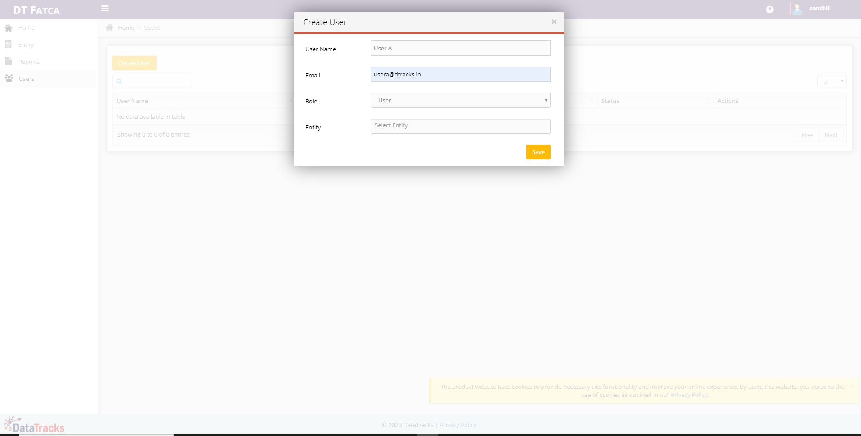
Task: Click the Create User button on page
Action: coord(135,63)
